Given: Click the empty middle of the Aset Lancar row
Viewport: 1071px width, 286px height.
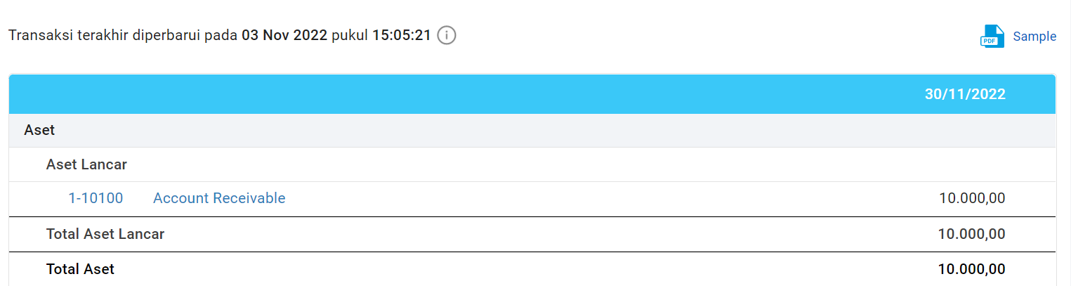Looking at the screenshot, I should [534, 164].
